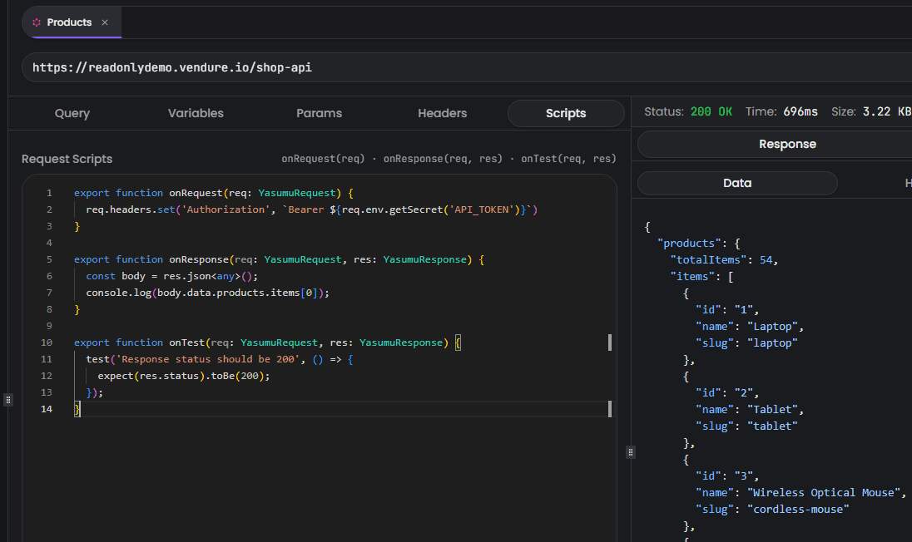Switch to the Query tab
Screen dimensions: 912x542
pyautogui.click(x=72, y=113)
